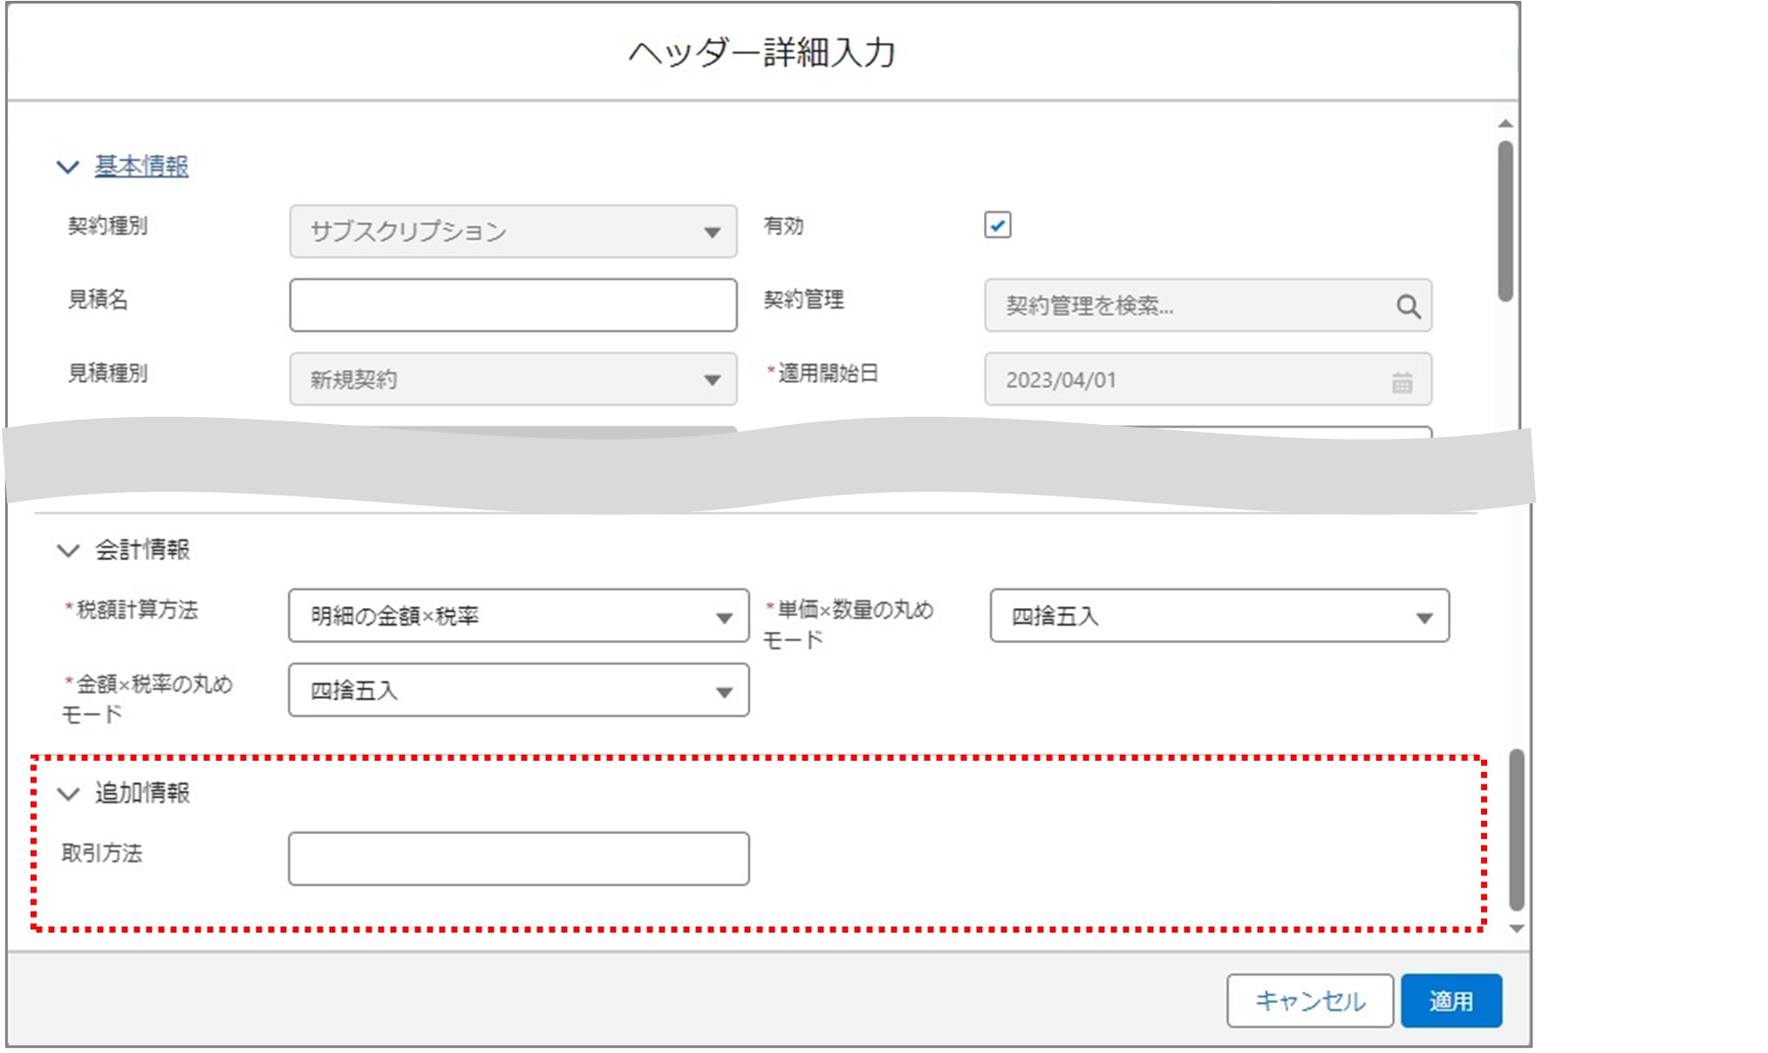Collapse the 基本情報 section chevron

click(67, 167)
